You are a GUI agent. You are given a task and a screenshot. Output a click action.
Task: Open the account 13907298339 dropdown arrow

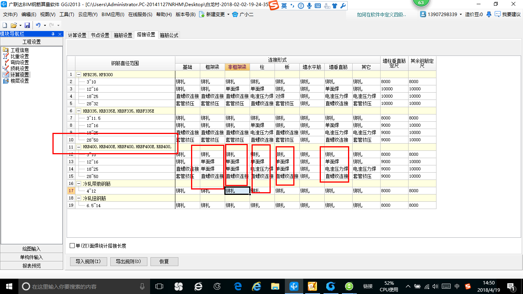coord(461,15)
